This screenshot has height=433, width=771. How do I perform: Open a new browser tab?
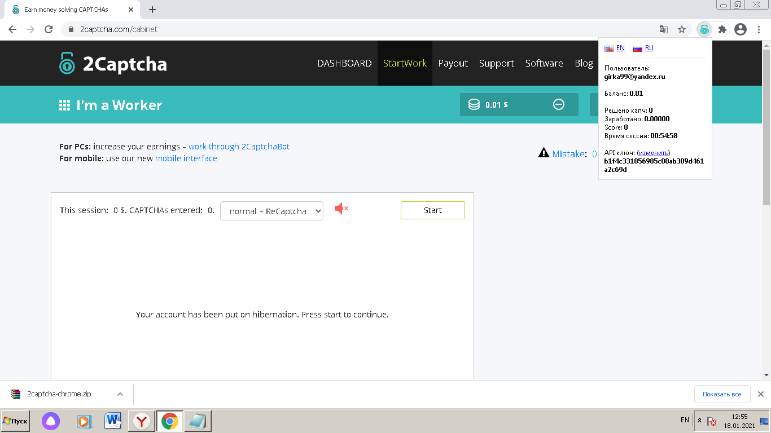pos(152,10)
